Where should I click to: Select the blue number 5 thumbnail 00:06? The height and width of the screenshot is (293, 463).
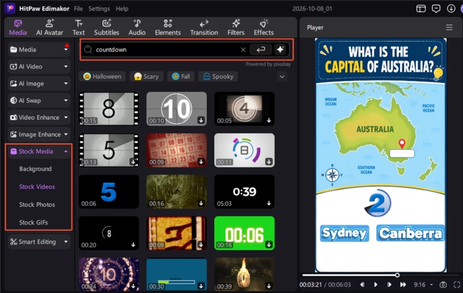[x=109, y=191]
